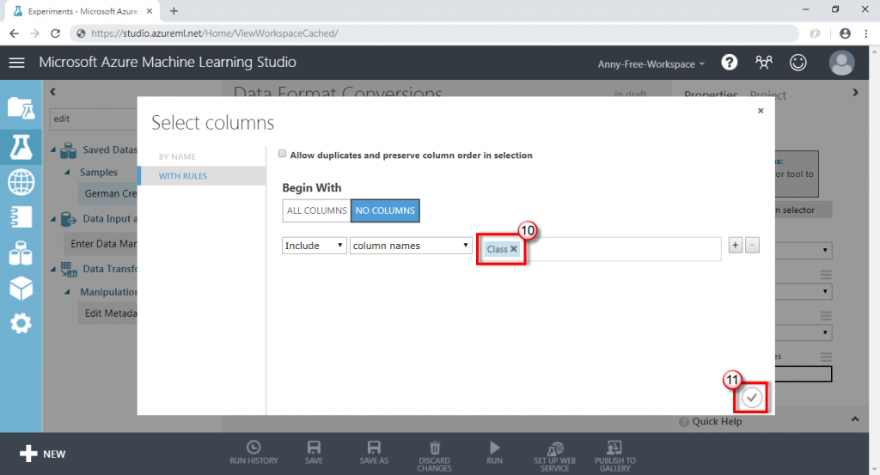880x475 pixels.
Task: Click the feedback smiley icon
Action: (798, 62)
